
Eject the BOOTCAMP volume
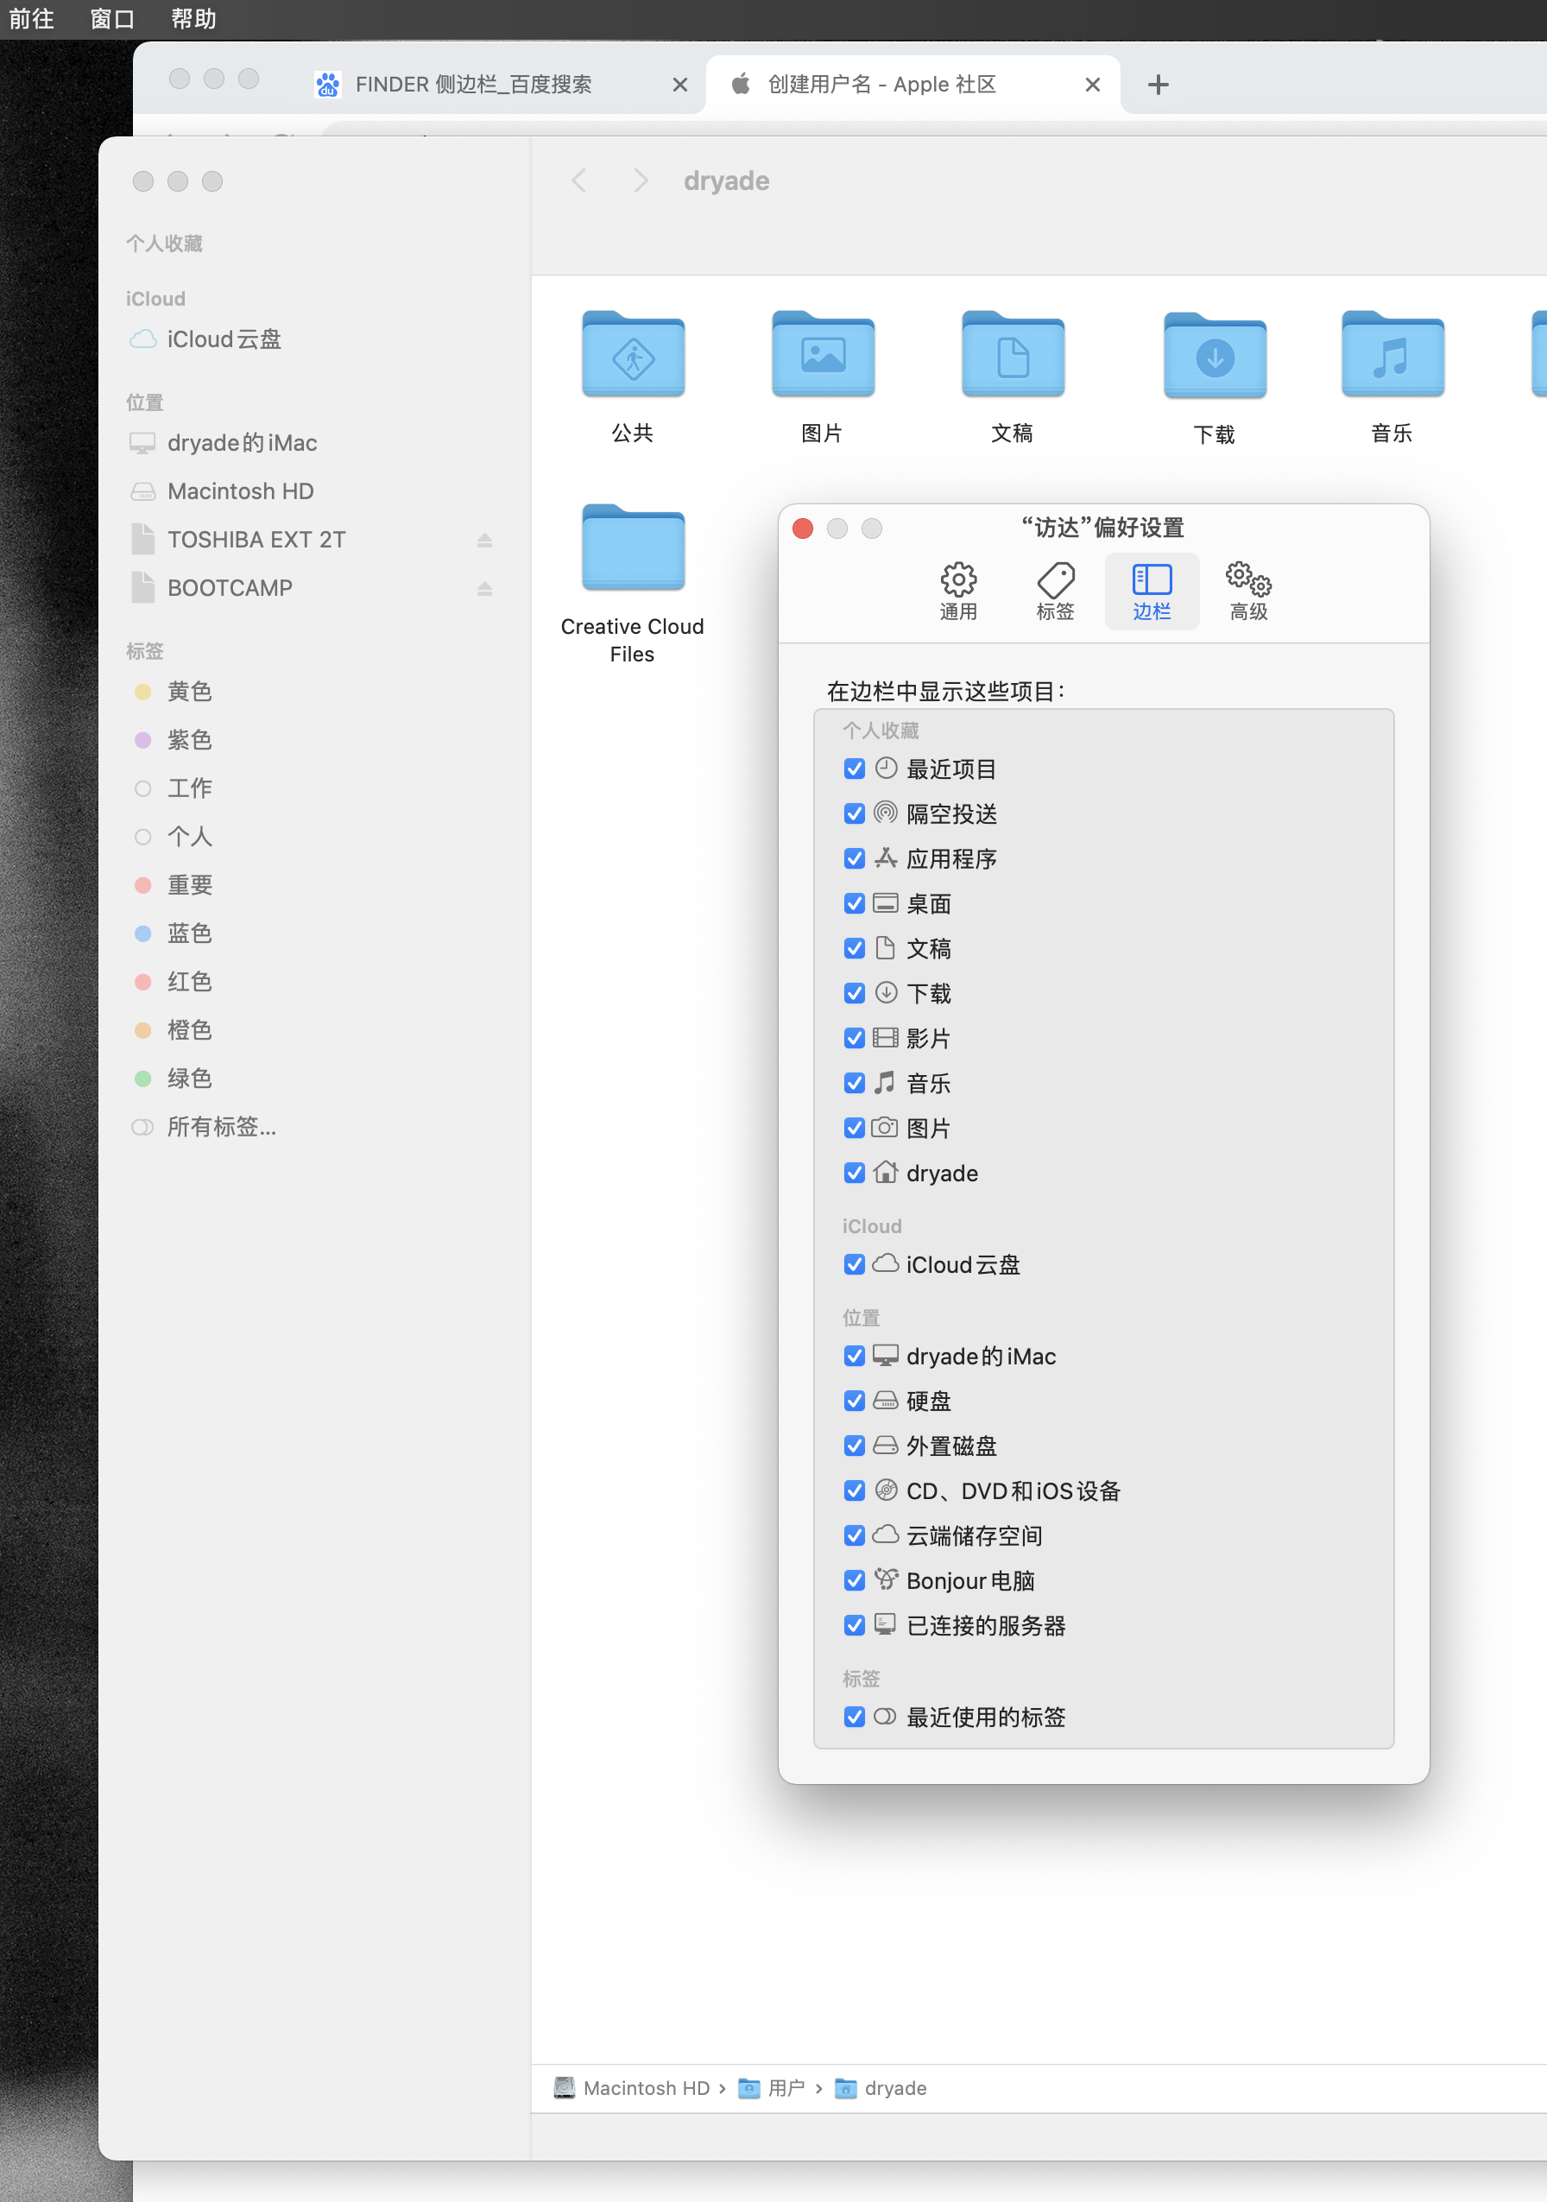(485, 588)
